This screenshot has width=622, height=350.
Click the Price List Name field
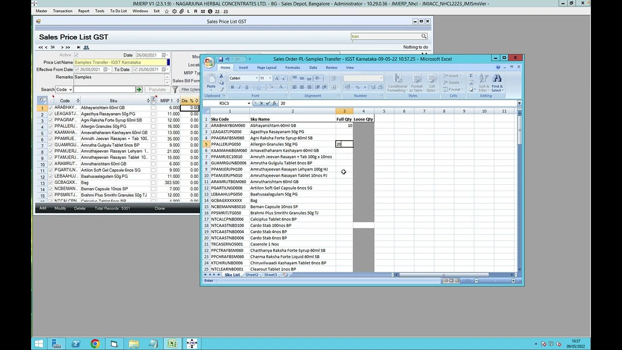120,62
